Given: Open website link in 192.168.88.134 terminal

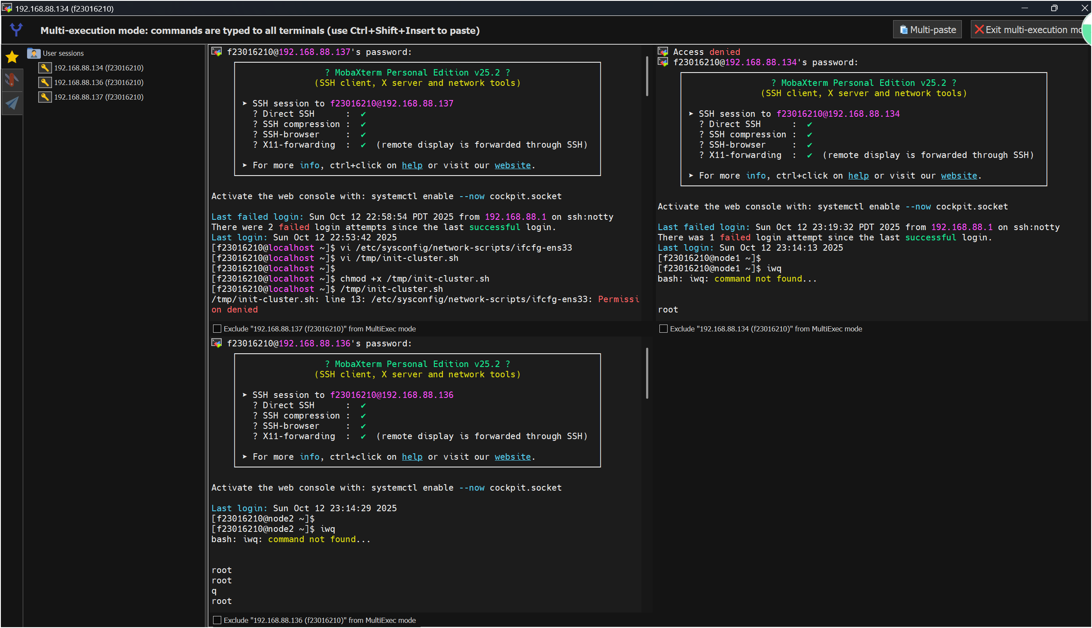Looking at the screenshot, I should (959, 176).
